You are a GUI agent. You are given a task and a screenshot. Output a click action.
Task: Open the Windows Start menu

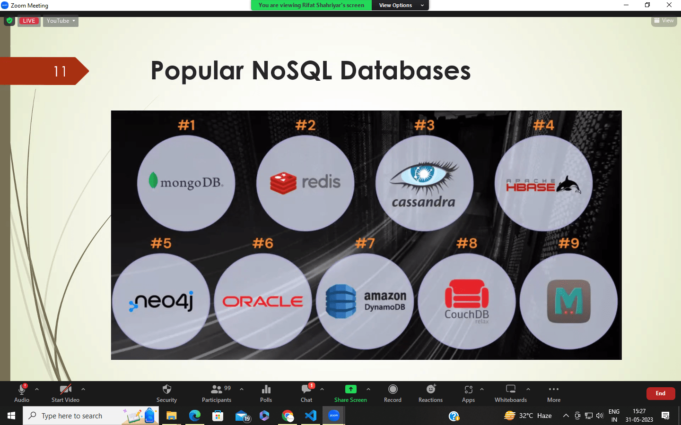(x=11, y=416)
